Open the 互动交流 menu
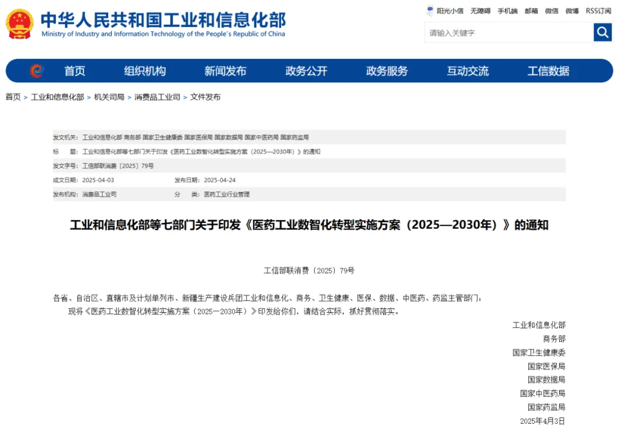This screenshot has width=618, height=430. [x=468, y=71]
